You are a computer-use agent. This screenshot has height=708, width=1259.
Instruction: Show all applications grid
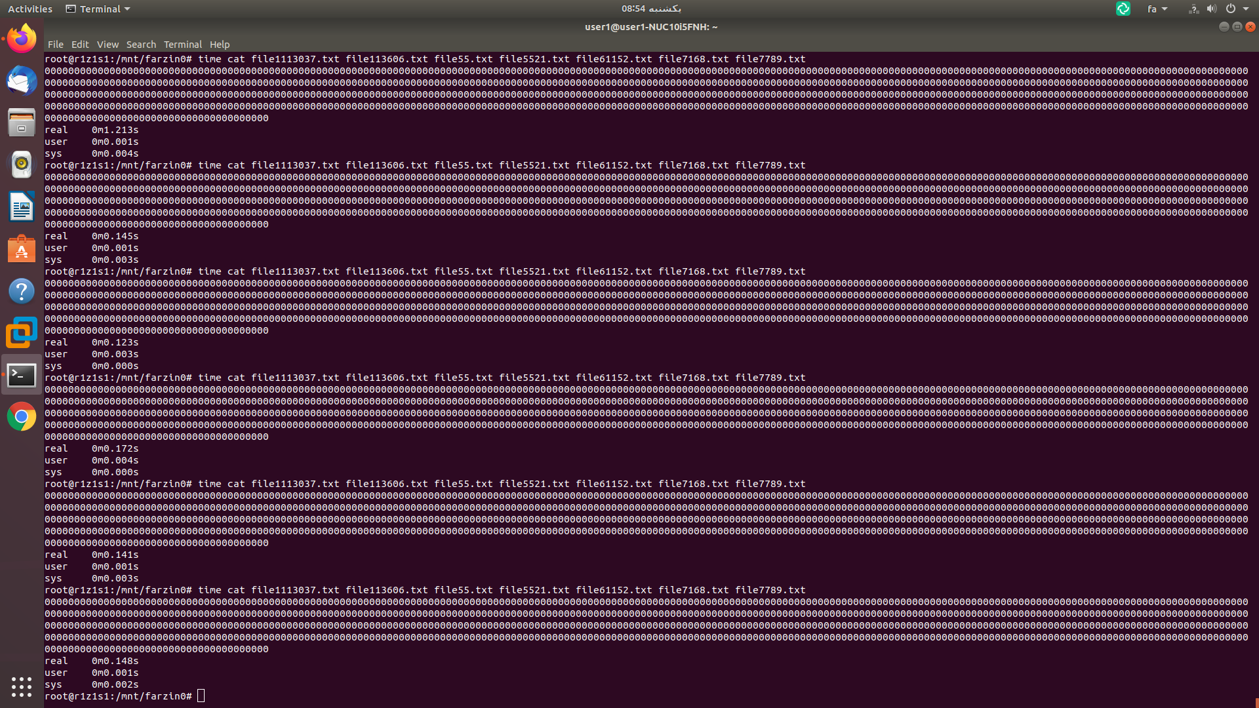coord(22,686)
